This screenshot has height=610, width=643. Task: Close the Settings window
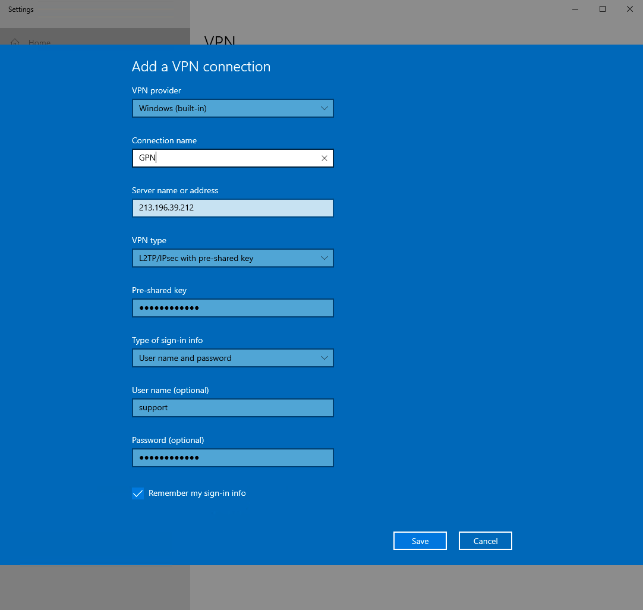(629, 9)
